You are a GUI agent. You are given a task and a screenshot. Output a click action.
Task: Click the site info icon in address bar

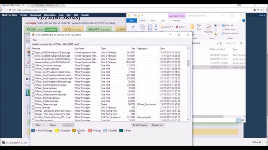pos(19,10)
